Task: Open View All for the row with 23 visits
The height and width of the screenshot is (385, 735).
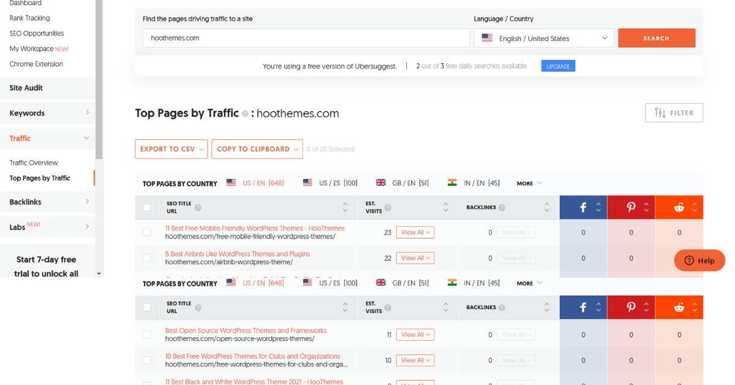Action: coord(415,232)
